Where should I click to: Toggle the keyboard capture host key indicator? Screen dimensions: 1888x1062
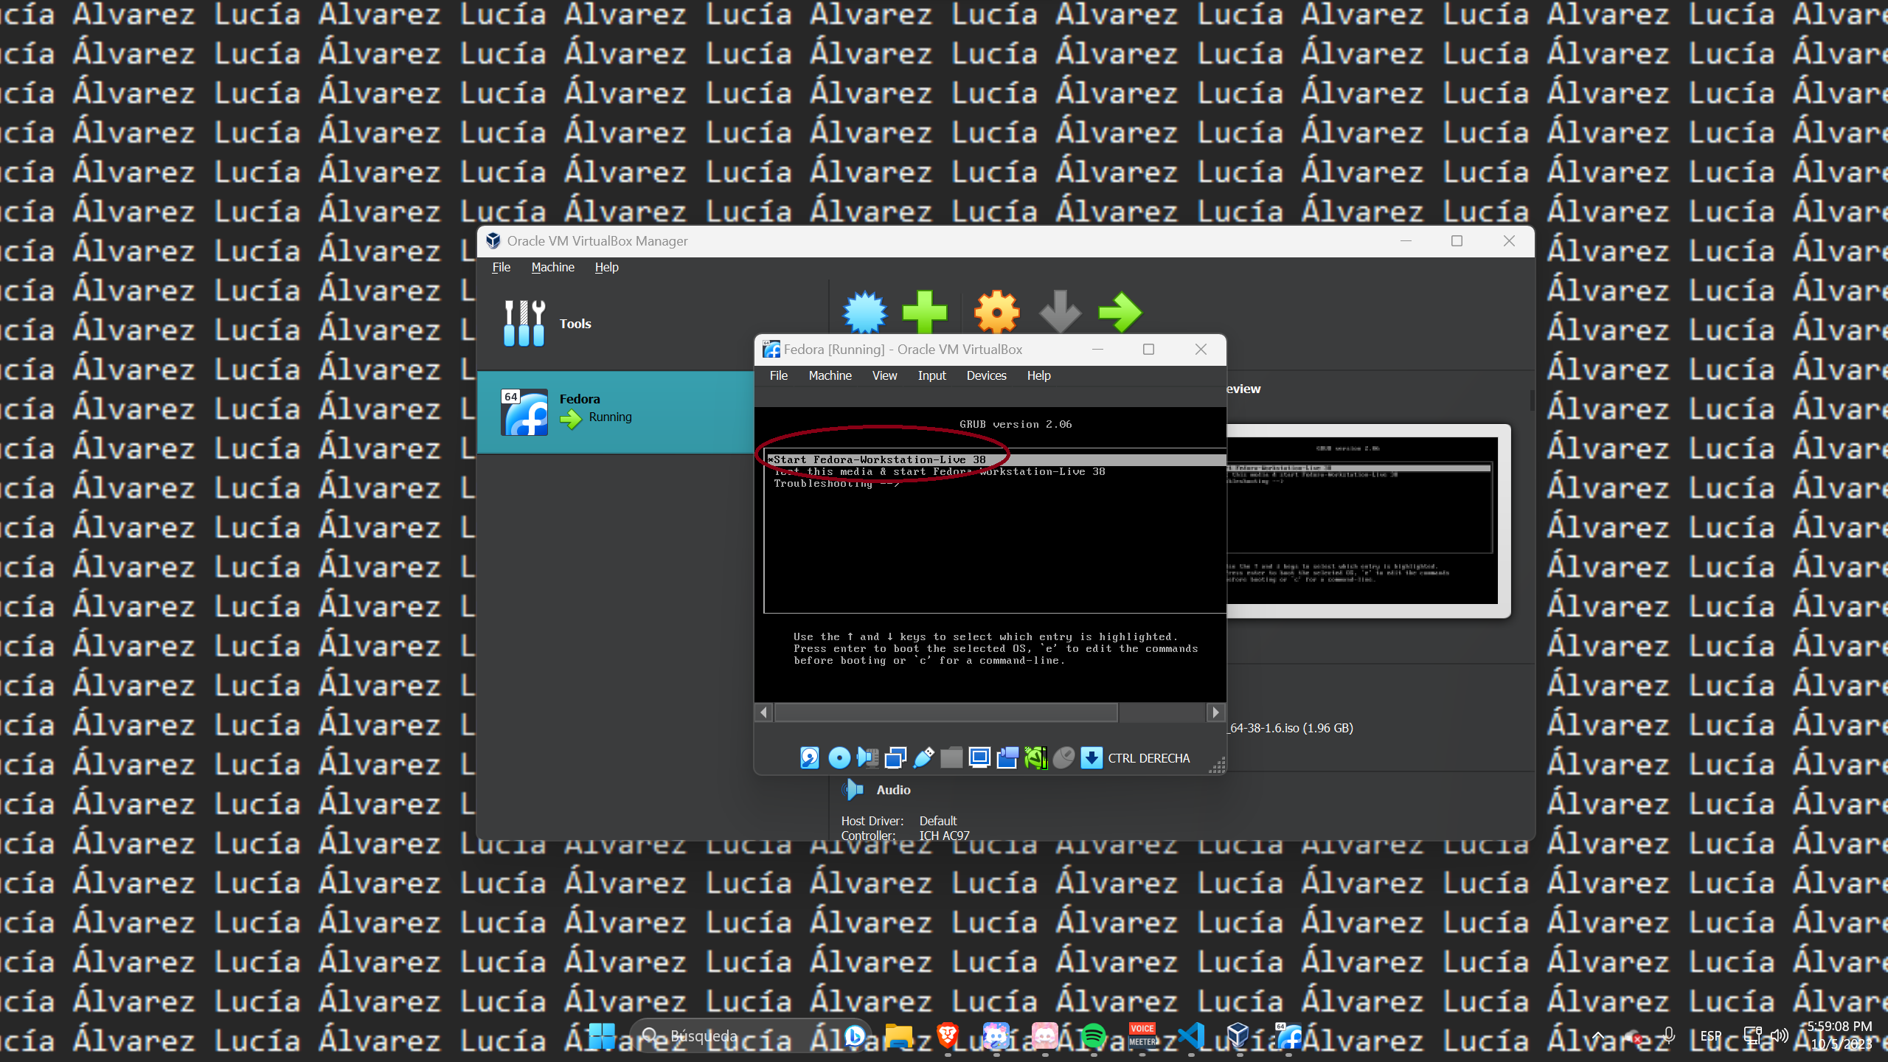1091,757
